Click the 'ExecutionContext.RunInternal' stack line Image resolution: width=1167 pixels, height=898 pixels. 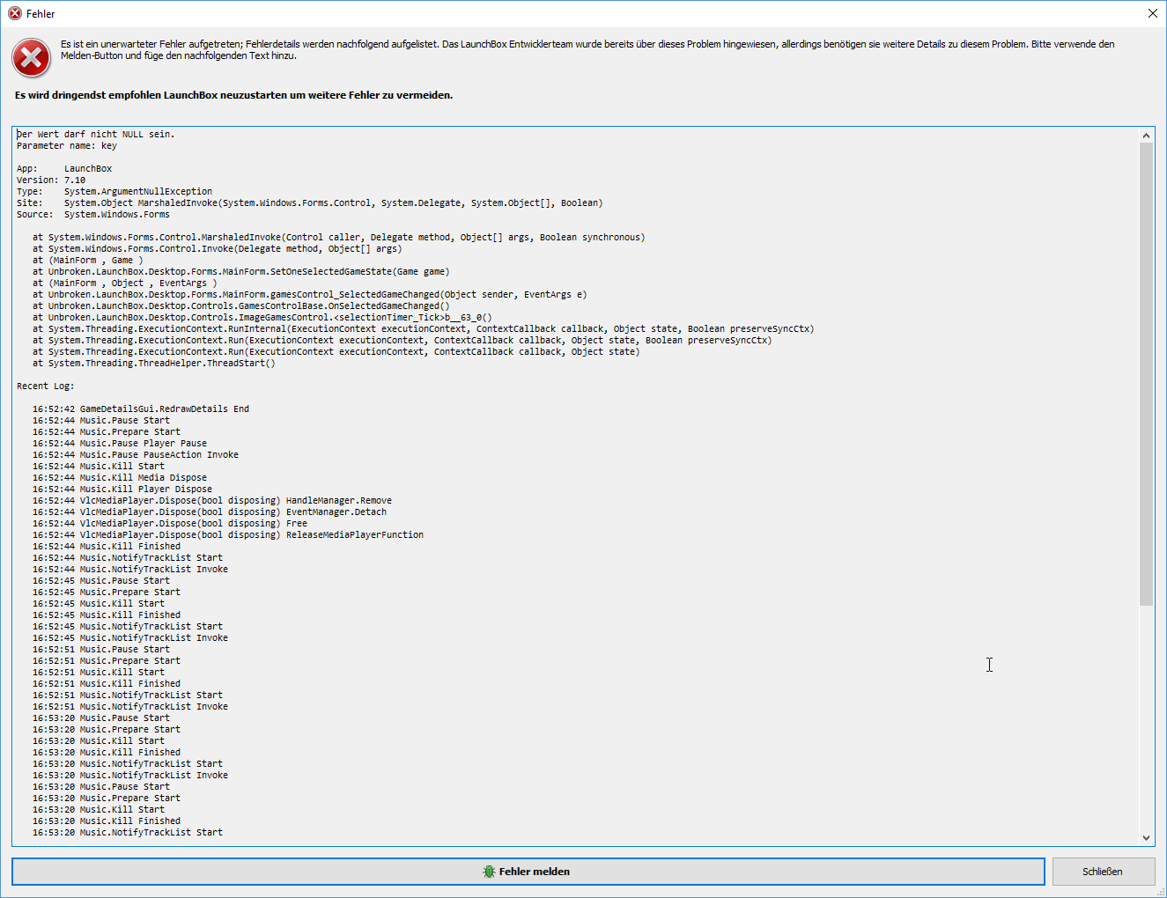click(x=424, y=329)
